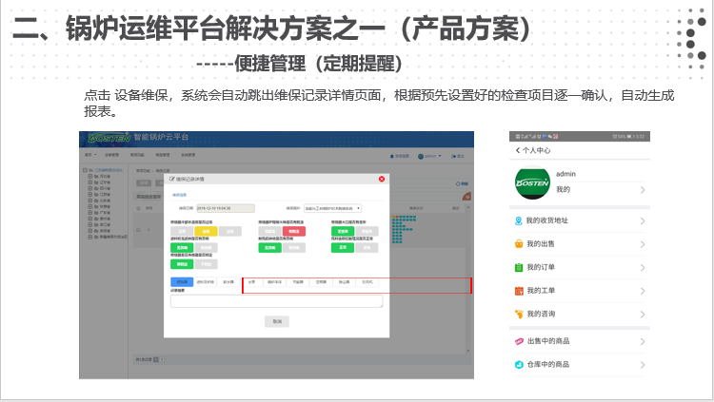Tap the 我的收货地址 location pin icon
This screenshot has width=714, height=402.
[x=518, y=221]
